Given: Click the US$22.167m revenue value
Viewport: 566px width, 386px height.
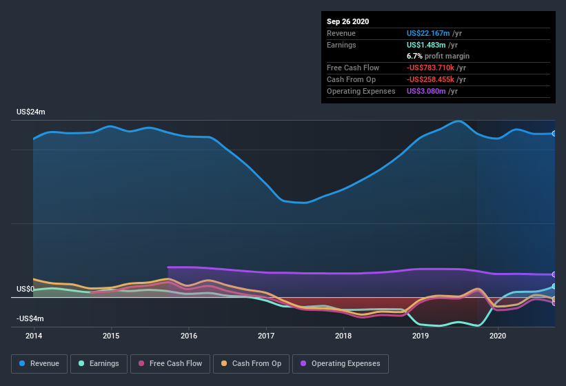Looking at the screenshot, I should [428, 33].
